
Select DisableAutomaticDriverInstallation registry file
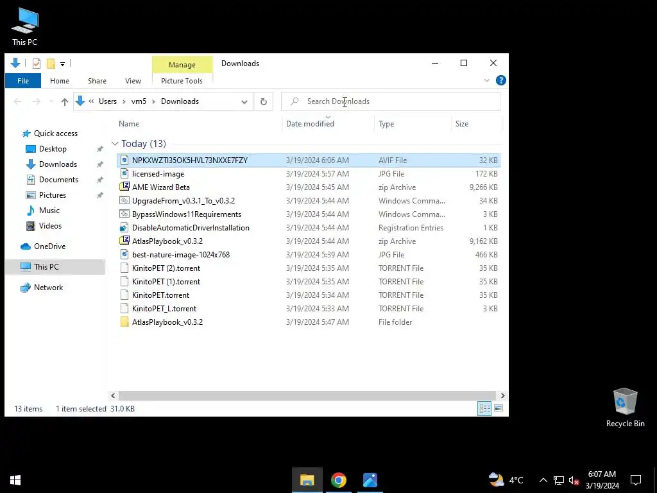click(x=309, y=228)
